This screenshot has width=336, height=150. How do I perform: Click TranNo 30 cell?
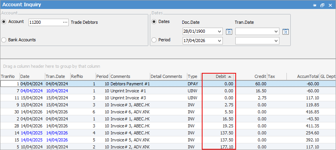click(10, 112)
